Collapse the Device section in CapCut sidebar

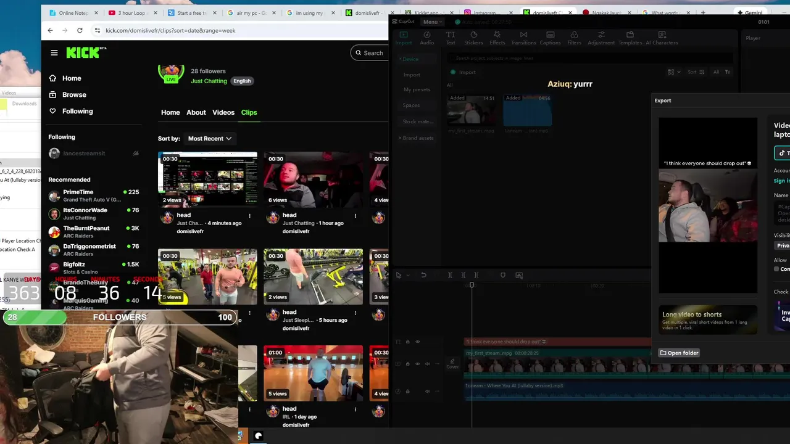(410, 59)
